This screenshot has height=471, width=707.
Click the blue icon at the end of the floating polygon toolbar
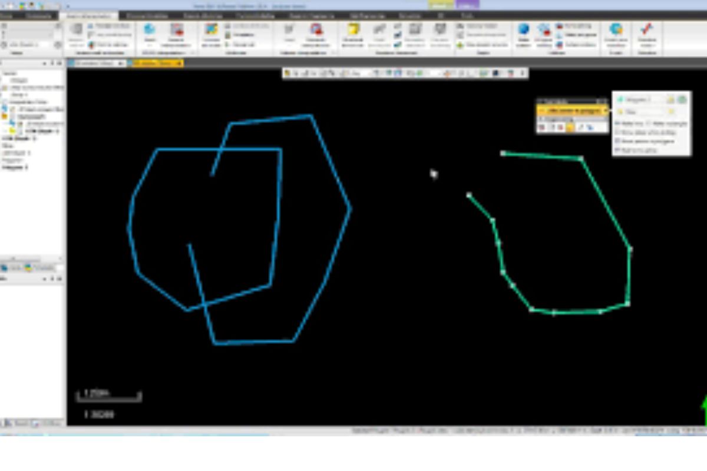(589, 127)
